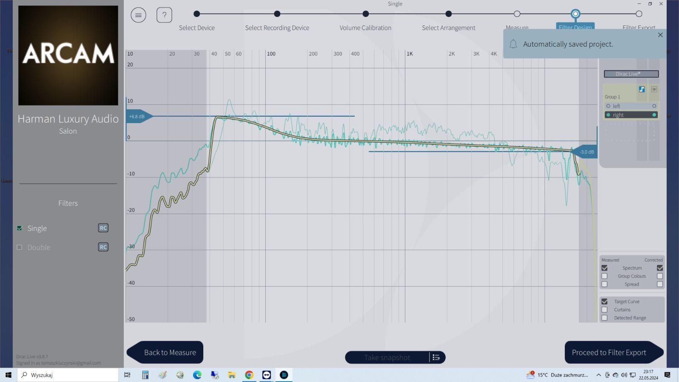
Task: Open the volume control in system tray
Action: pos(624,375)
